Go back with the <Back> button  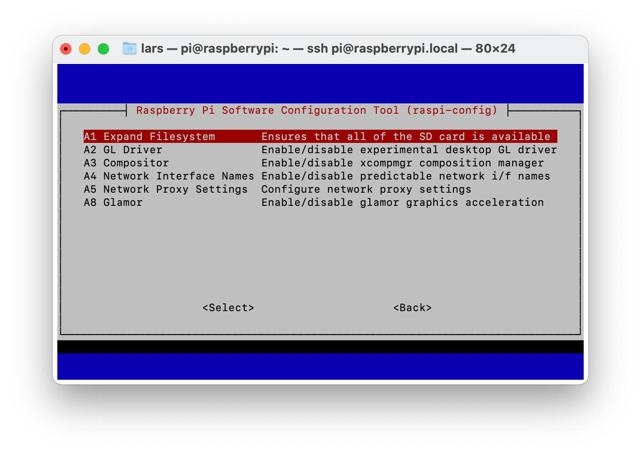[413, 307]
